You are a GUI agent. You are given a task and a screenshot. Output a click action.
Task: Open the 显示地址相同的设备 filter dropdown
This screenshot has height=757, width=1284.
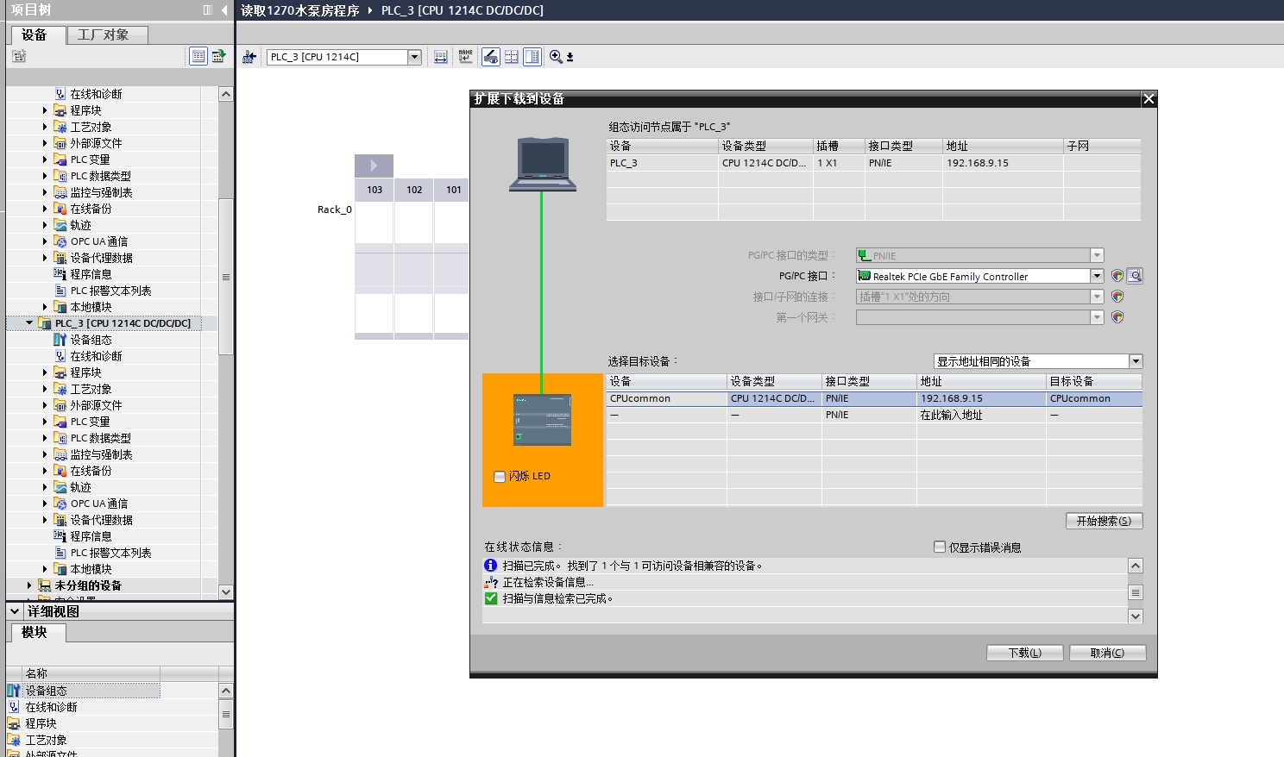point(1136,361)
